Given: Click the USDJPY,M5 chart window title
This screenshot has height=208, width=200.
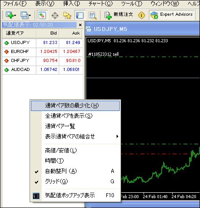Looking at the screenshot, I should pos(110,29).
